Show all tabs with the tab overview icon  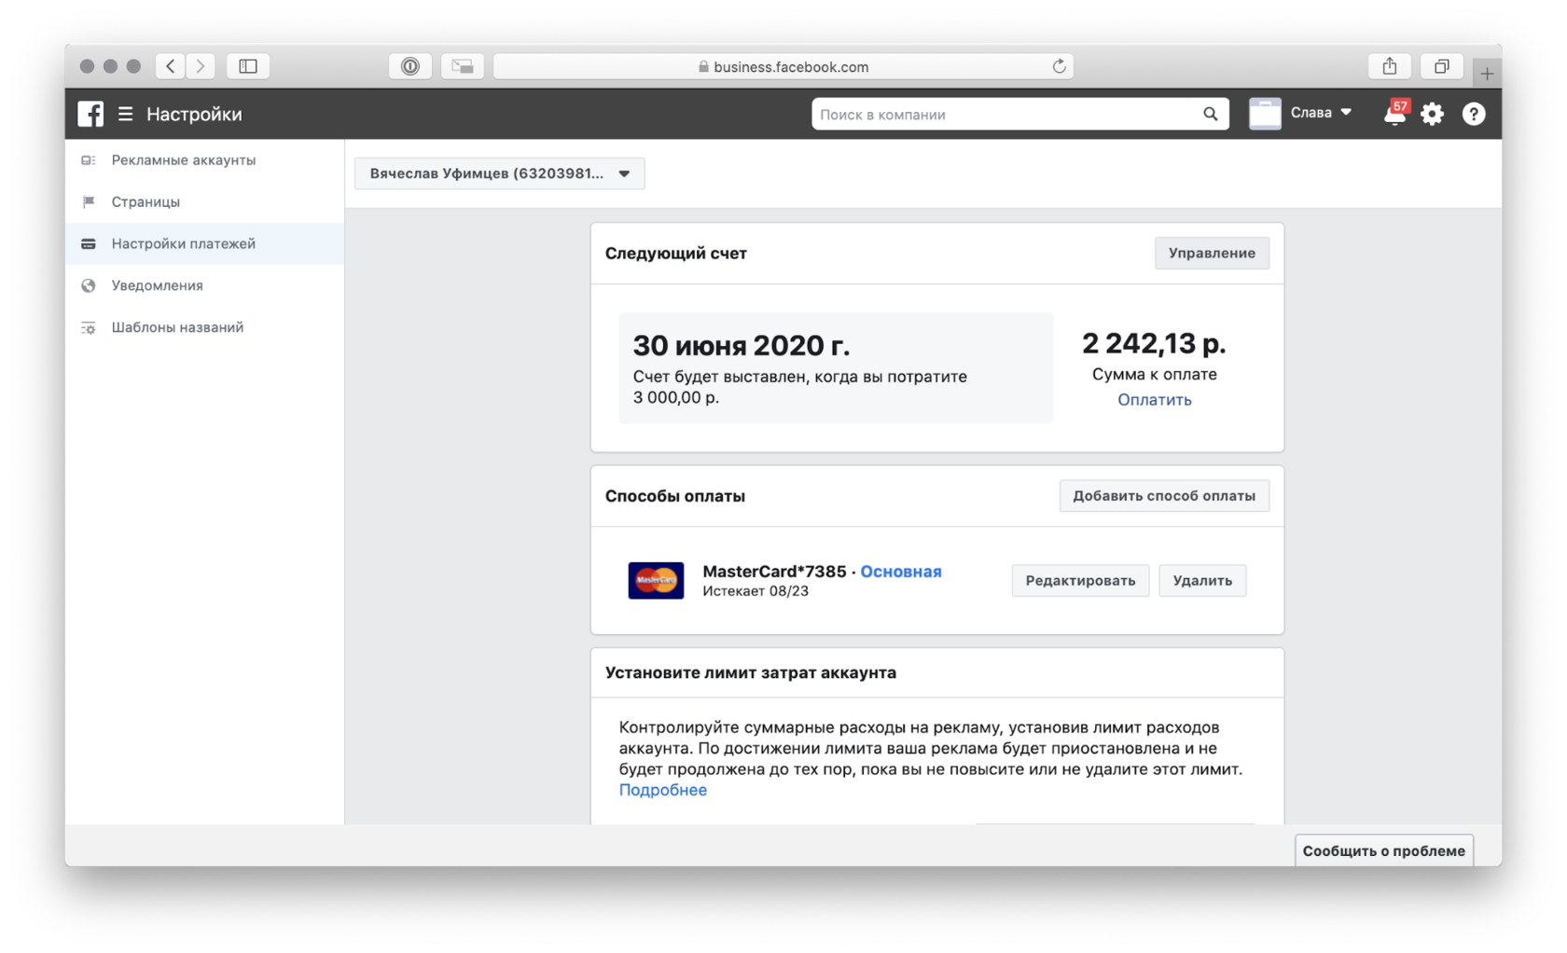pyautogui.click(x=1441, y=66)
